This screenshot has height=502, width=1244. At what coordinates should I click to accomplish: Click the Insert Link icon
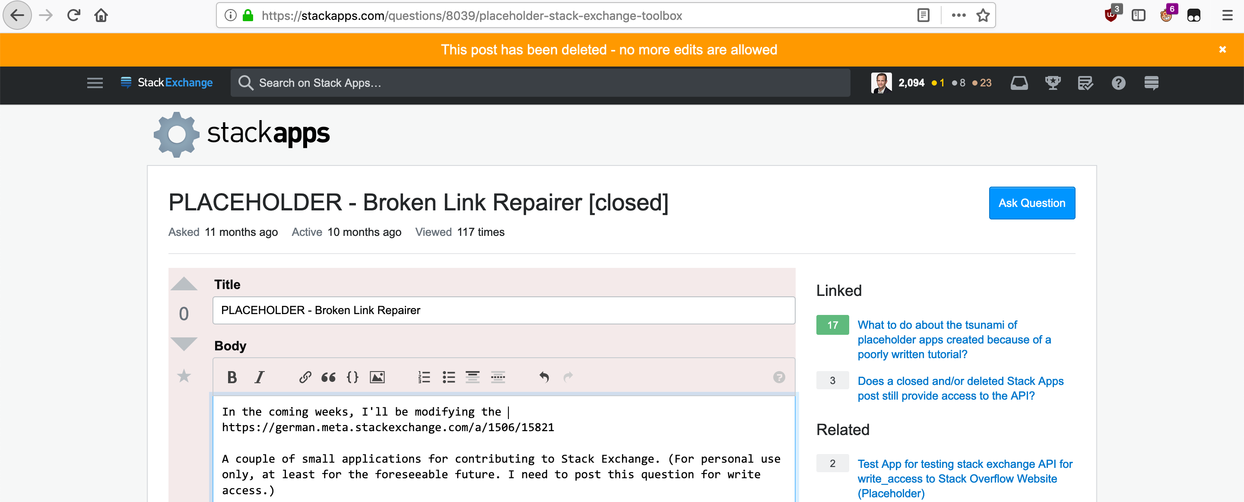pos(305,376)
